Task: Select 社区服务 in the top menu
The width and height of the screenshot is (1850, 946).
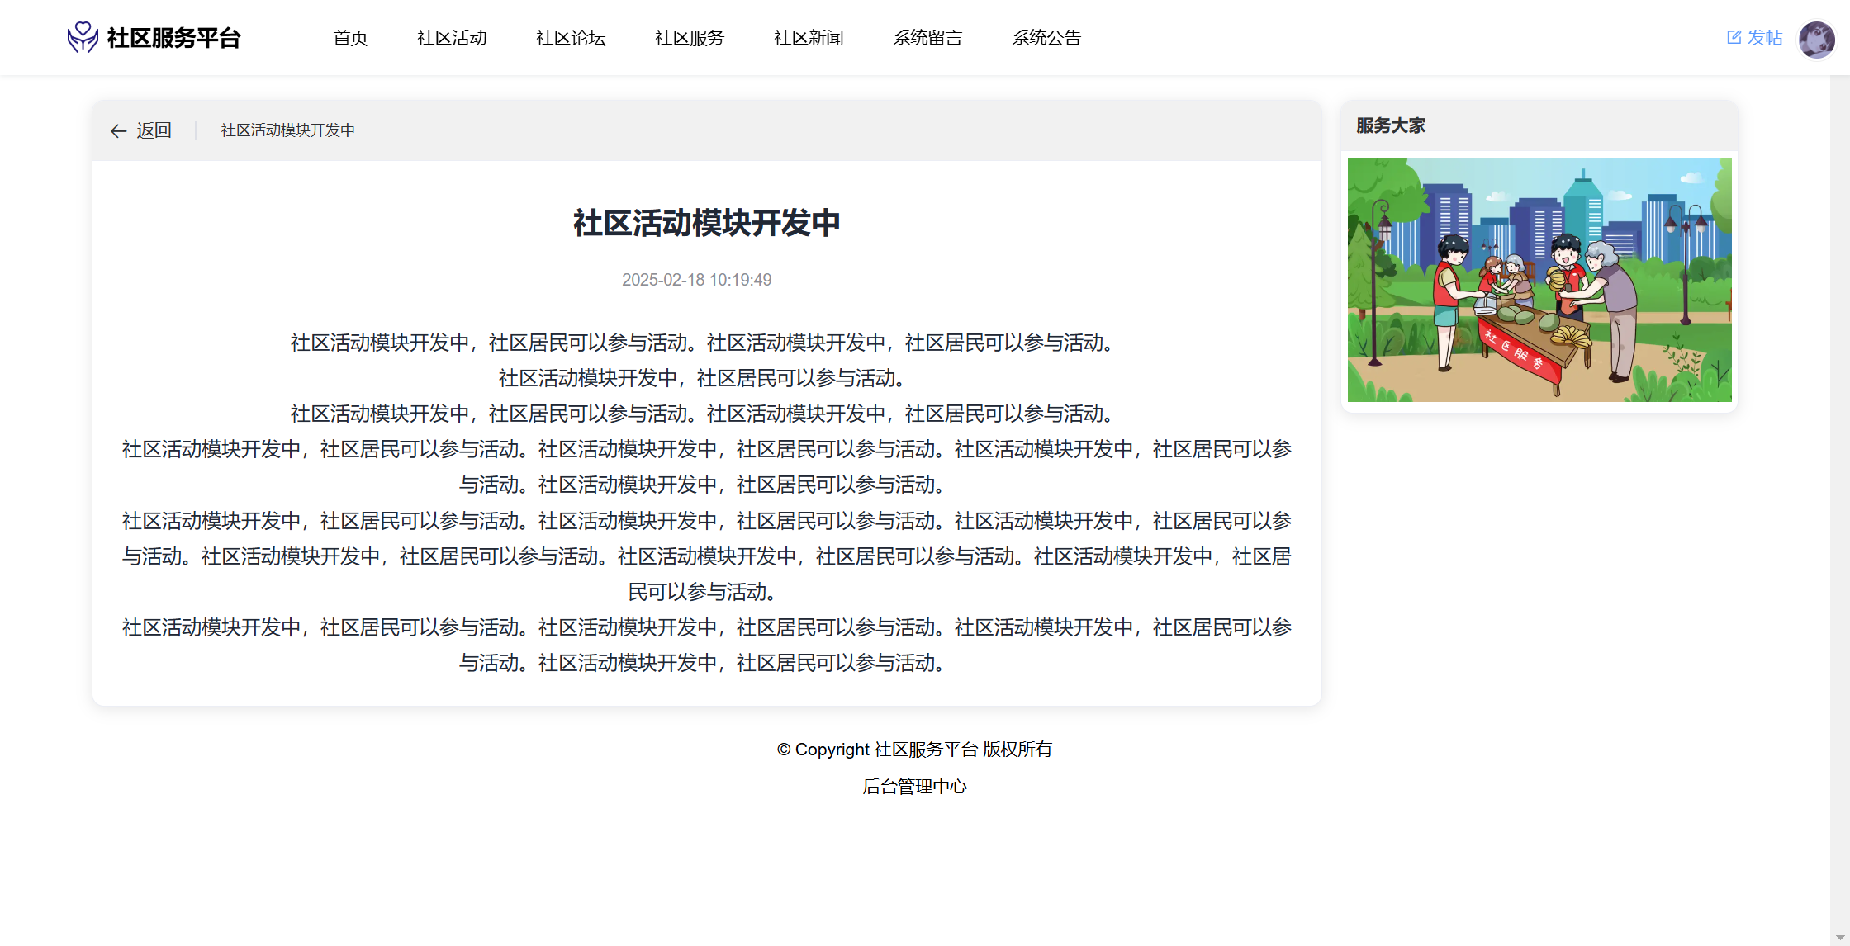Action: pyautogui.click(x=690, y=38)
